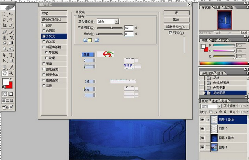Select the Eraser tool
The height and width of the screenshot is (160, 249).
pyautogui.click(x=4, y=43)
